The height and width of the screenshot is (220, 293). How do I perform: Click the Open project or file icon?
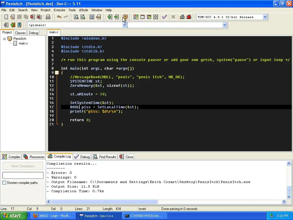13,17
